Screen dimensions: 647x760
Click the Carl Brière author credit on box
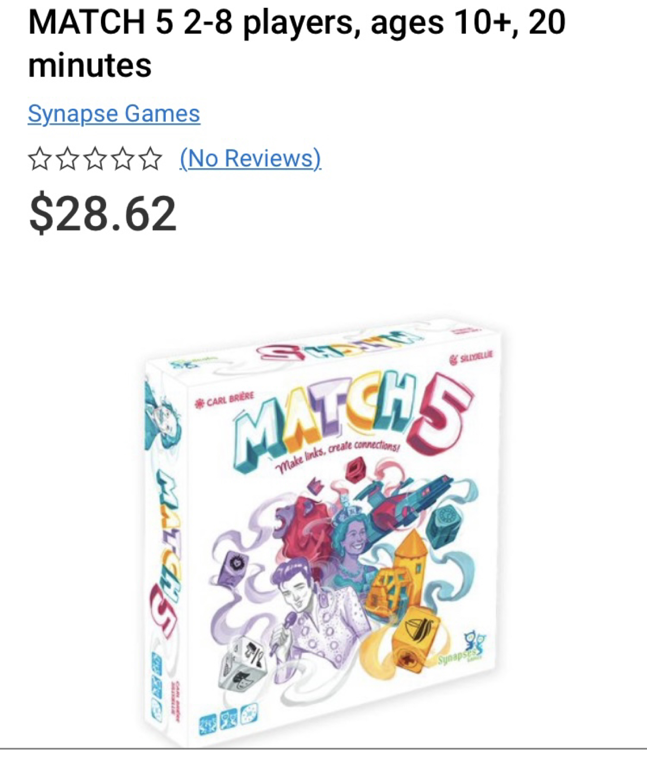pos(225,400)
